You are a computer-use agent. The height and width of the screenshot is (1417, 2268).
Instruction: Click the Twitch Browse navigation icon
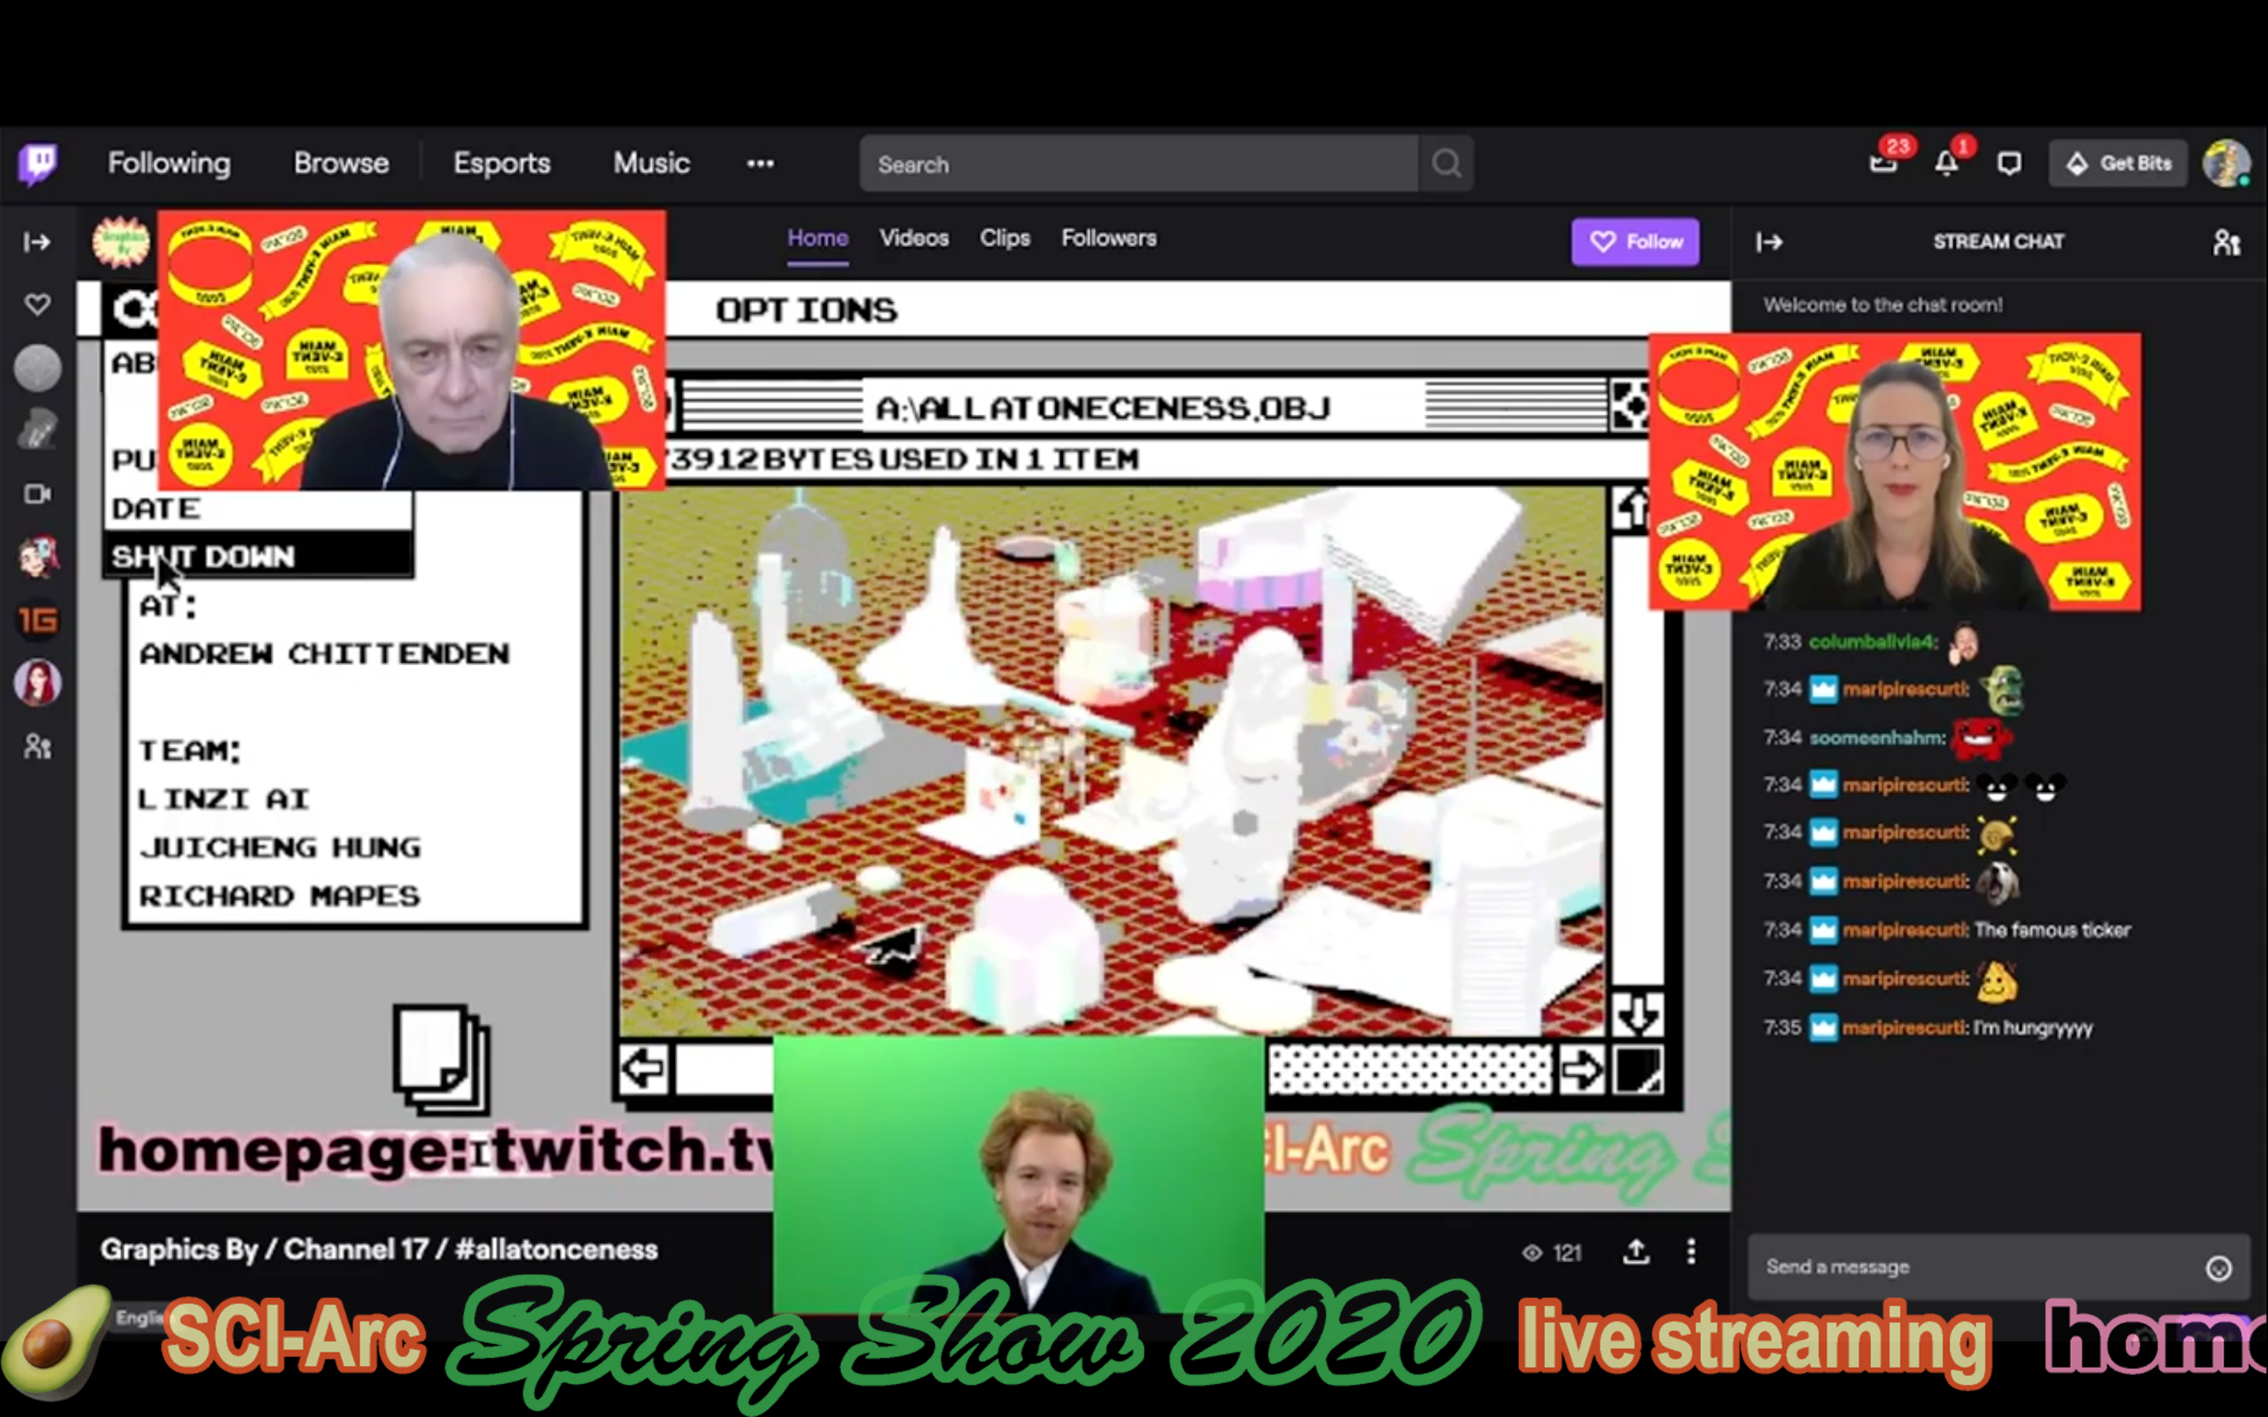[341, 161]
